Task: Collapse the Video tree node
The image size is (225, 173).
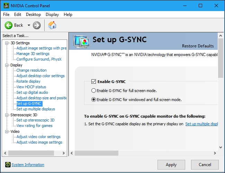Action: click(x=7, y=131)
